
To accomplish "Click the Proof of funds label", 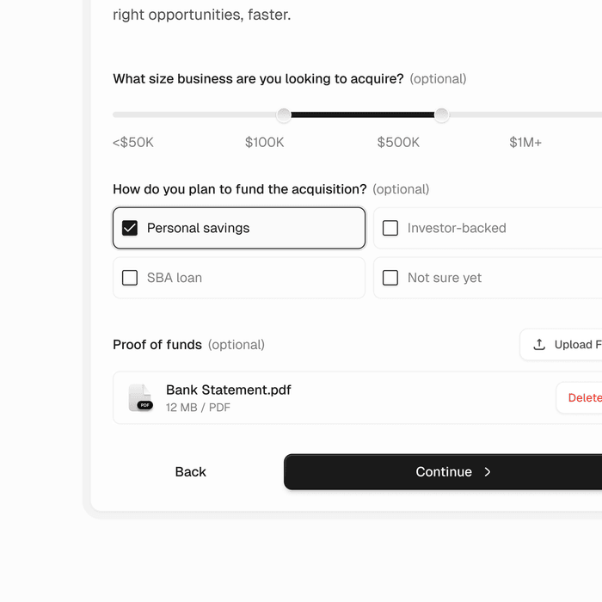I will pos(157,345).
